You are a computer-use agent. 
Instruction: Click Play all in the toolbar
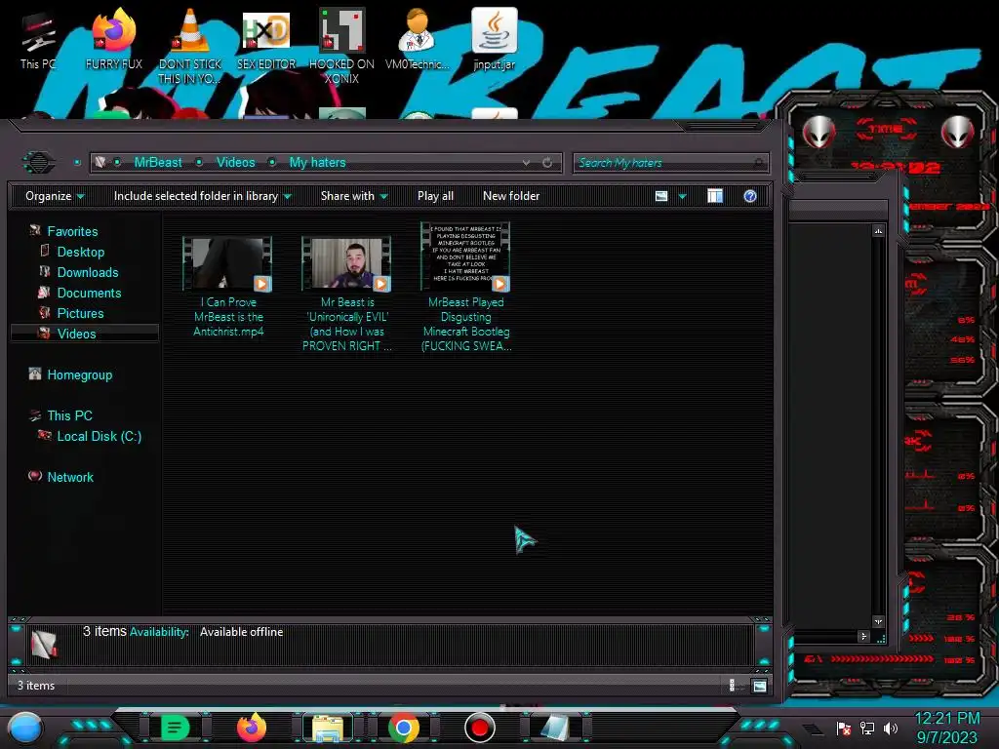pyautogui.click(x=435, y=196)
